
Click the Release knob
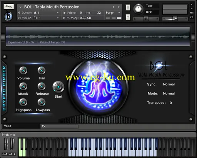click(x=42, y=86)
